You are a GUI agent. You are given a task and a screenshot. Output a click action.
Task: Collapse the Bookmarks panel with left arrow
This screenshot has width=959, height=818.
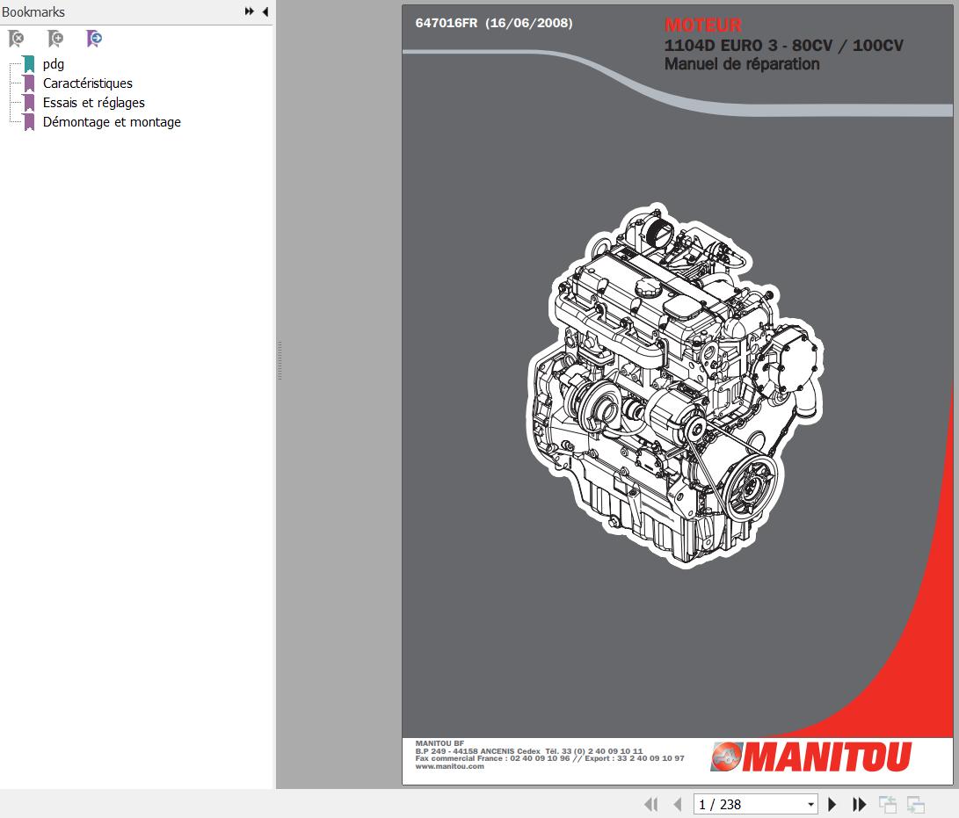click(265, 11)
